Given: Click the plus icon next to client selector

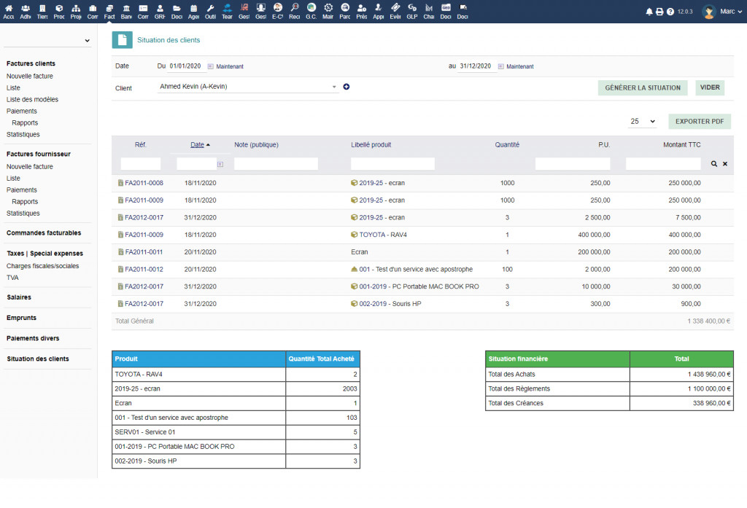Looking at the screenshot, I should click(347, 87).
